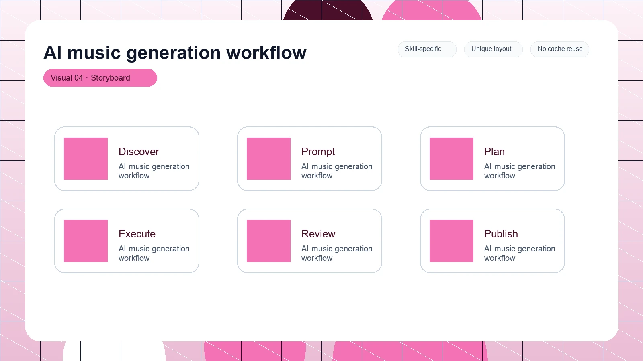The image size is (643, 361).
Task: Click the Prompt title text
Action: pos(318,152)
